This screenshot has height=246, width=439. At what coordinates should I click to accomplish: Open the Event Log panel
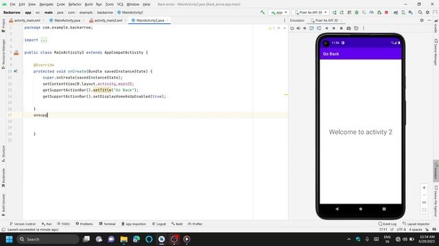pos(387,224)
